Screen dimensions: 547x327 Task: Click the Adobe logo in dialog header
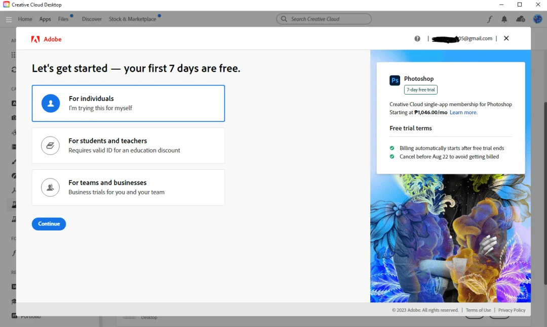[x=47, y=39]
